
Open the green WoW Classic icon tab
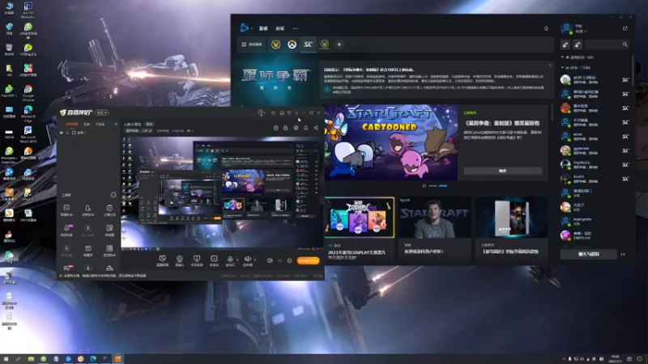[x=325, y=44]
